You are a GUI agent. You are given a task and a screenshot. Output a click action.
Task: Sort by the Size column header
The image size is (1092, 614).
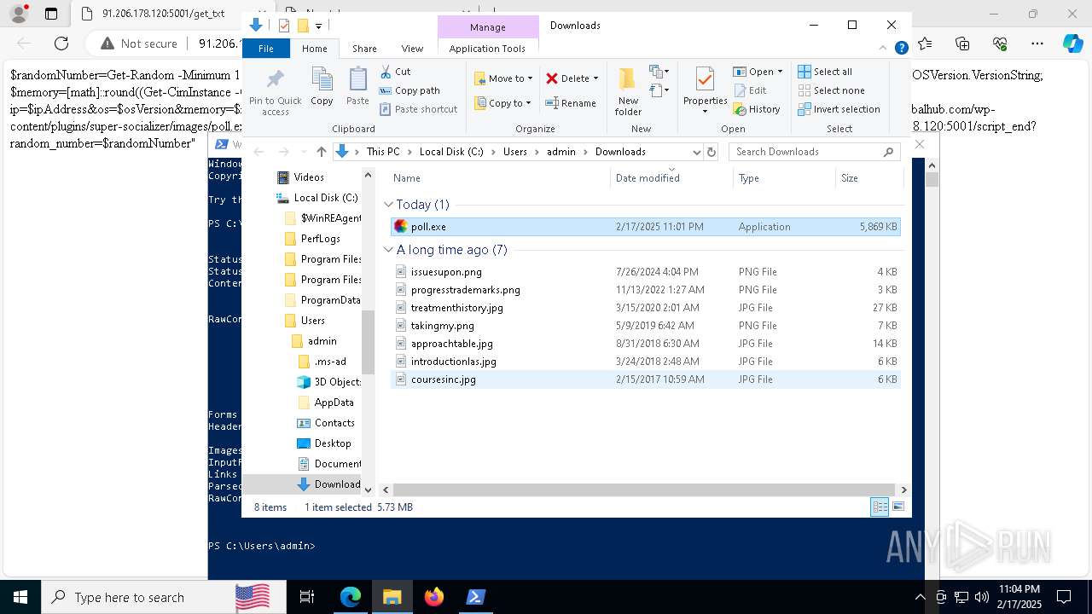point(868,178)
